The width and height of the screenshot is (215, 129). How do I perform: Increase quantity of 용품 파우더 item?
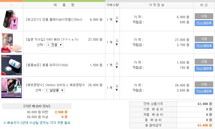(117, 63)
